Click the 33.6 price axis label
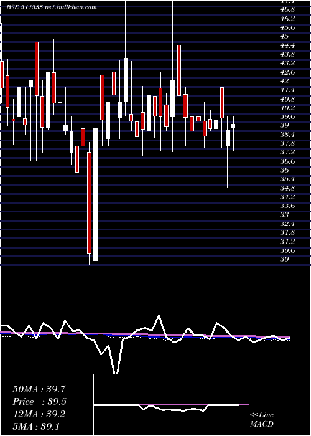This screenshot has height=436, width=311. (x=287, y=206)
